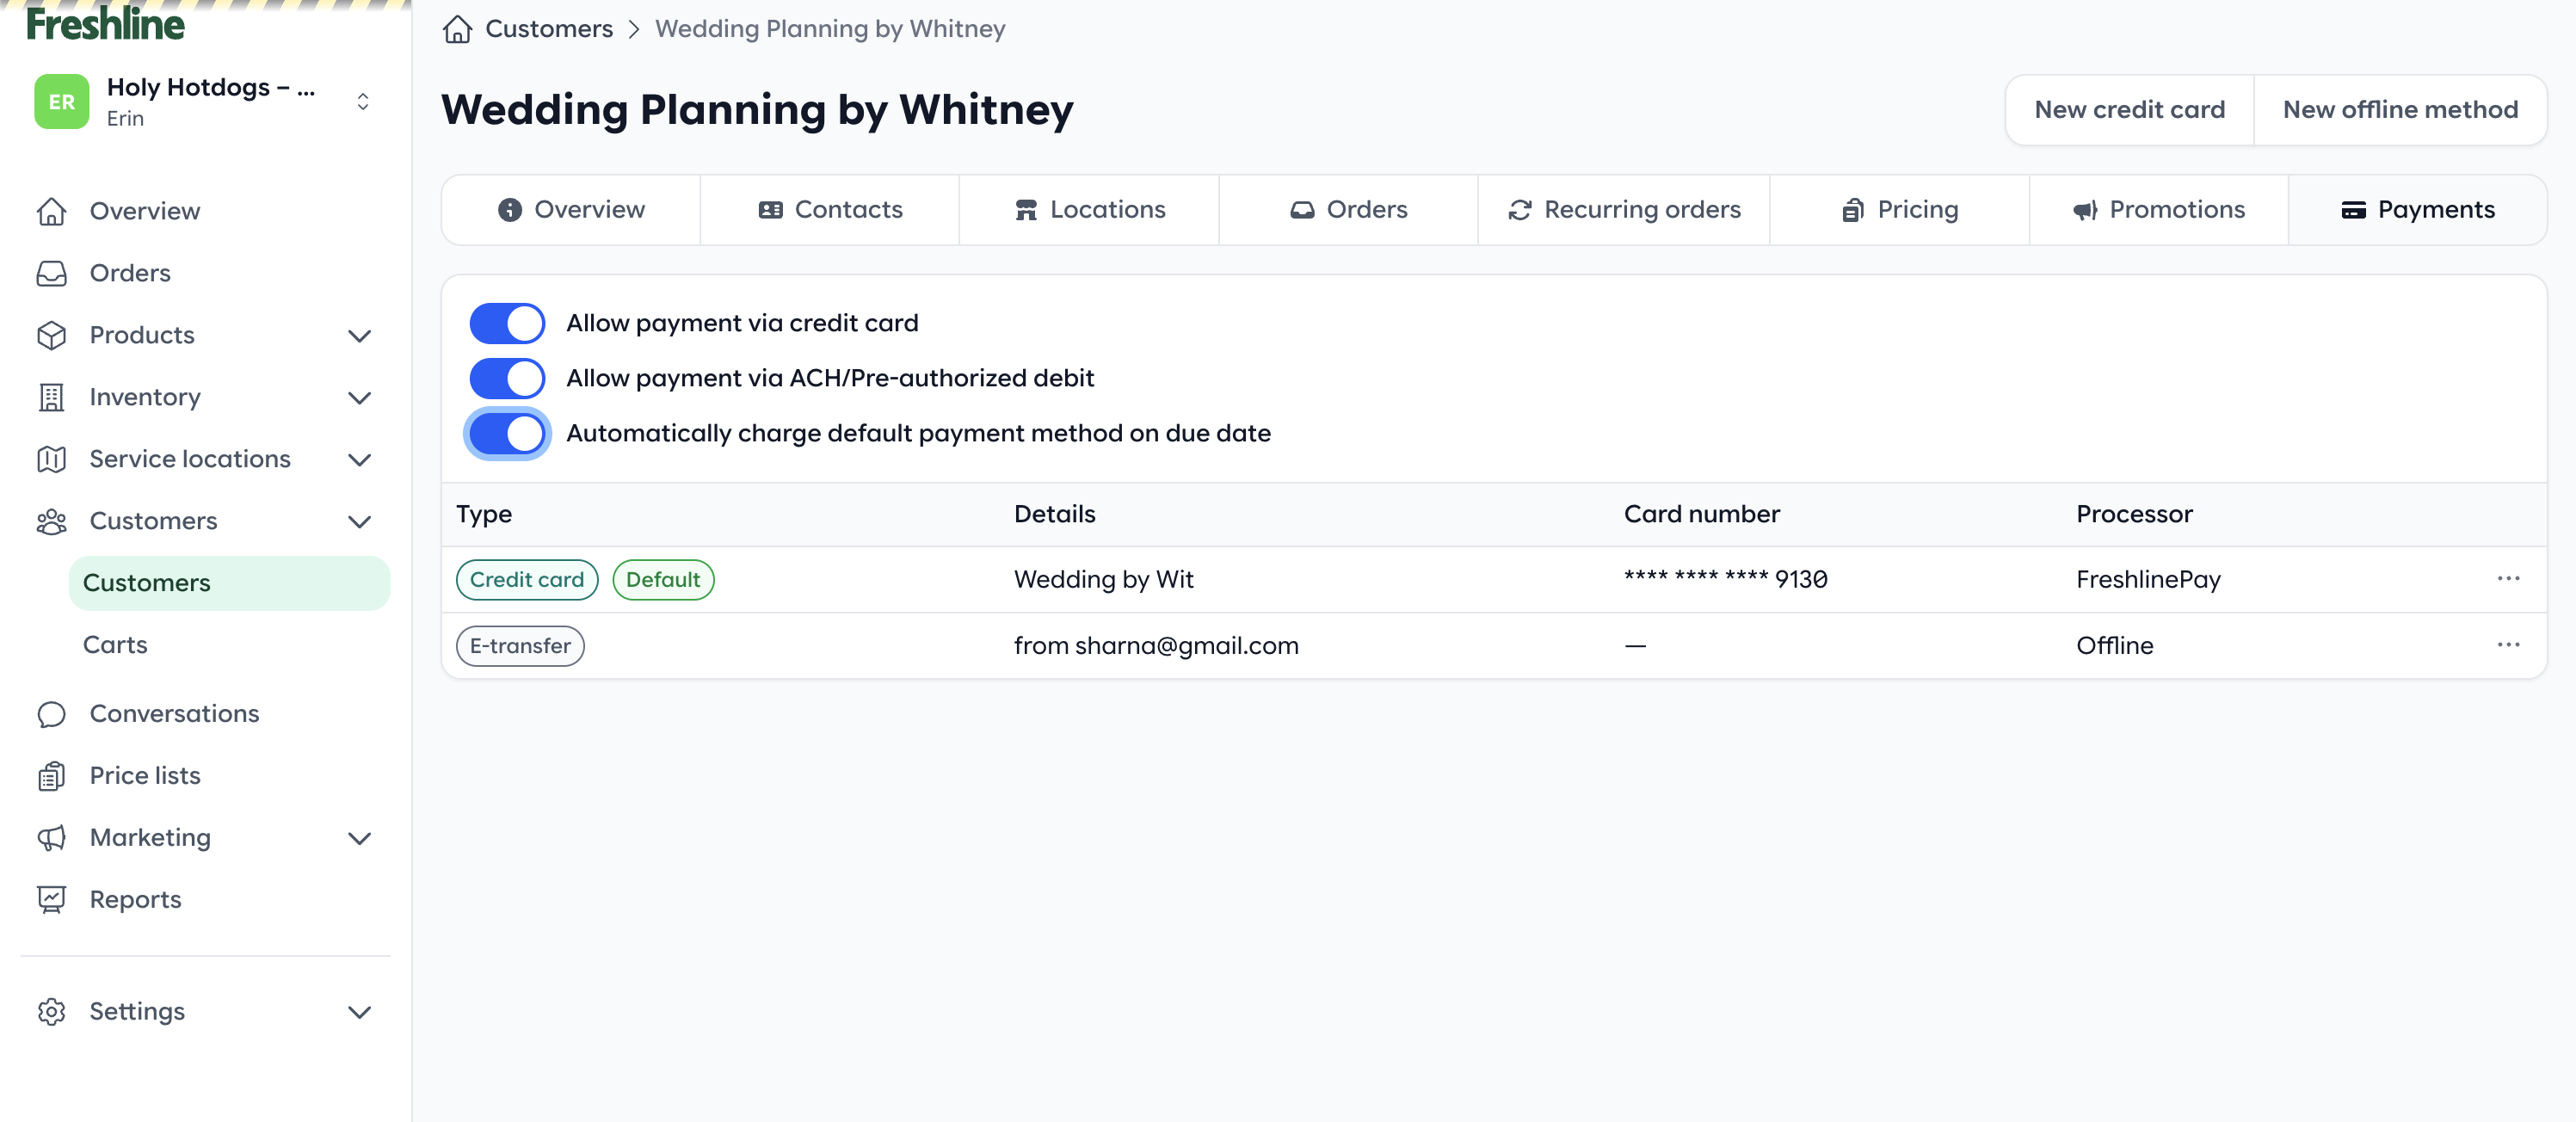Viewport: 2576px width, 1122px height.
Task: Open actions menu for the E-transfer method
Action: click(2509, 645)
